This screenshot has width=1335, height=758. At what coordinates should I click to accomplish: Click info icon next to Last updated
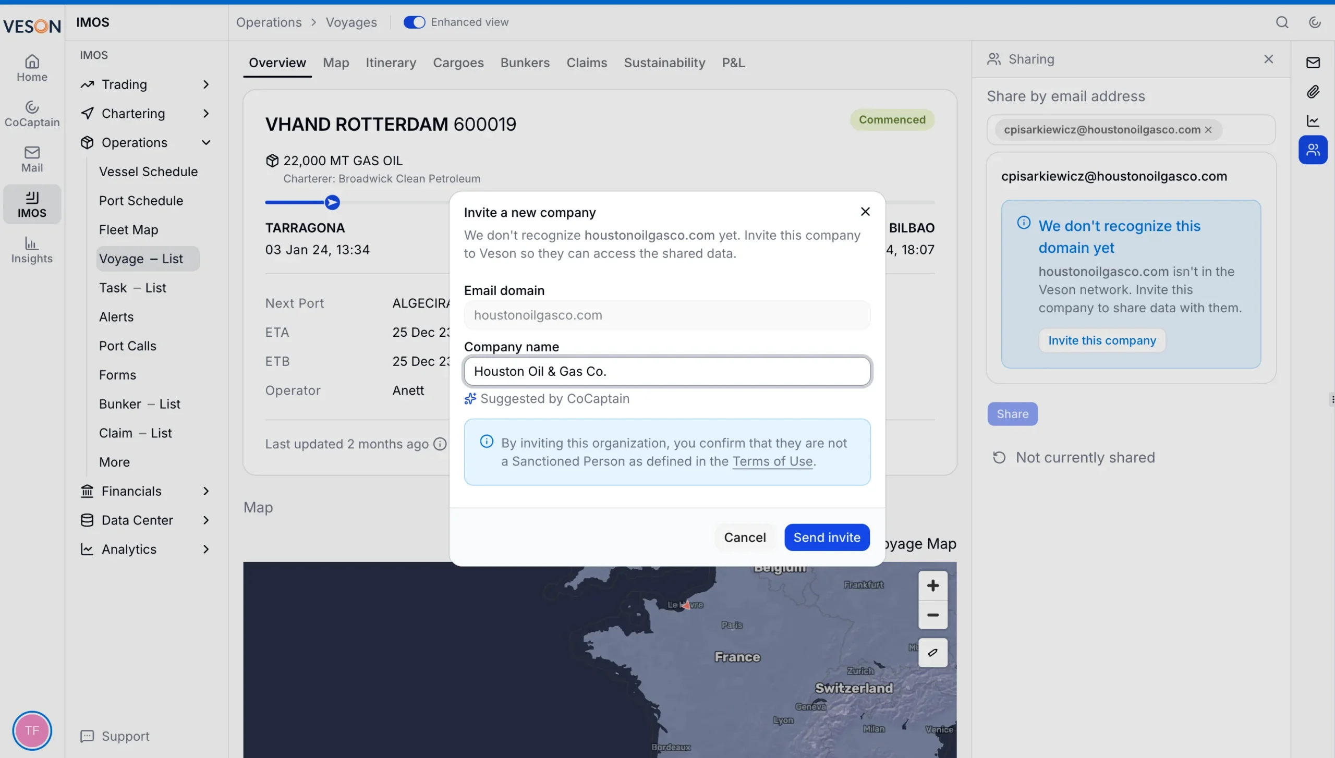(440, 444)
